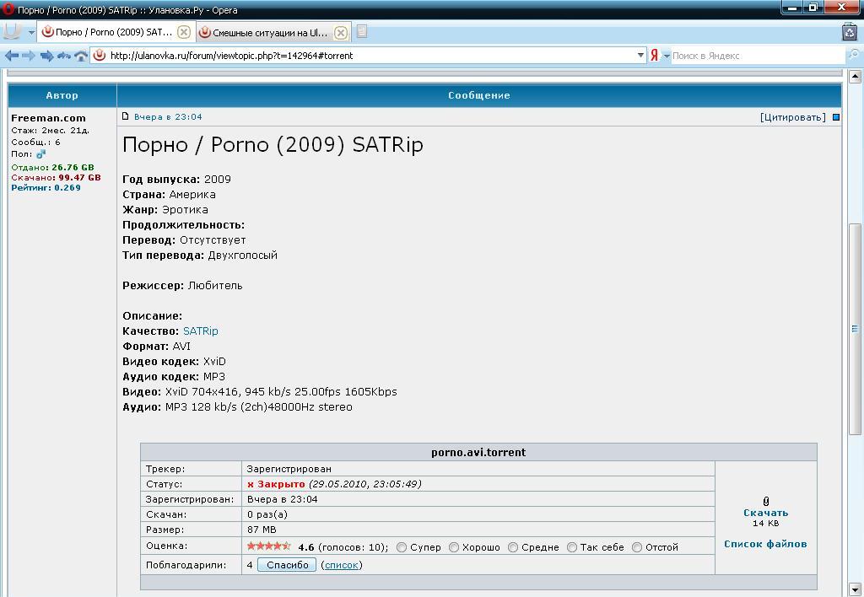Open the closed tabs trash icon
The image size is (864, 597).
850,32
